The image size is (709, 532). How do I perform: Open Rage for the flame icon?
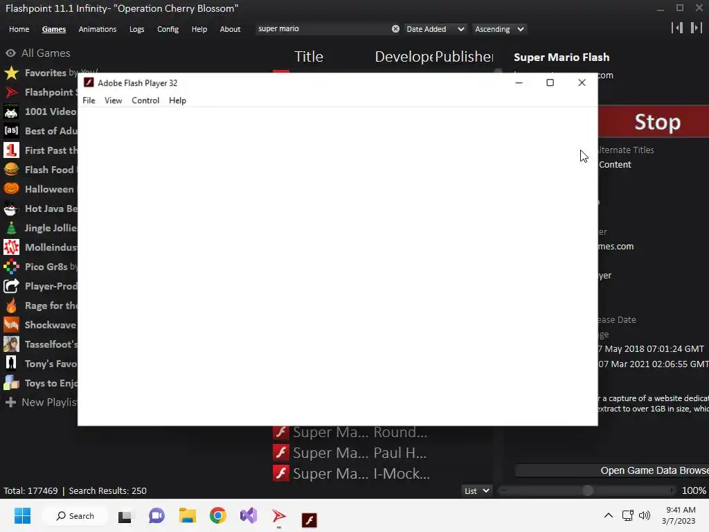tap(11, 305)
